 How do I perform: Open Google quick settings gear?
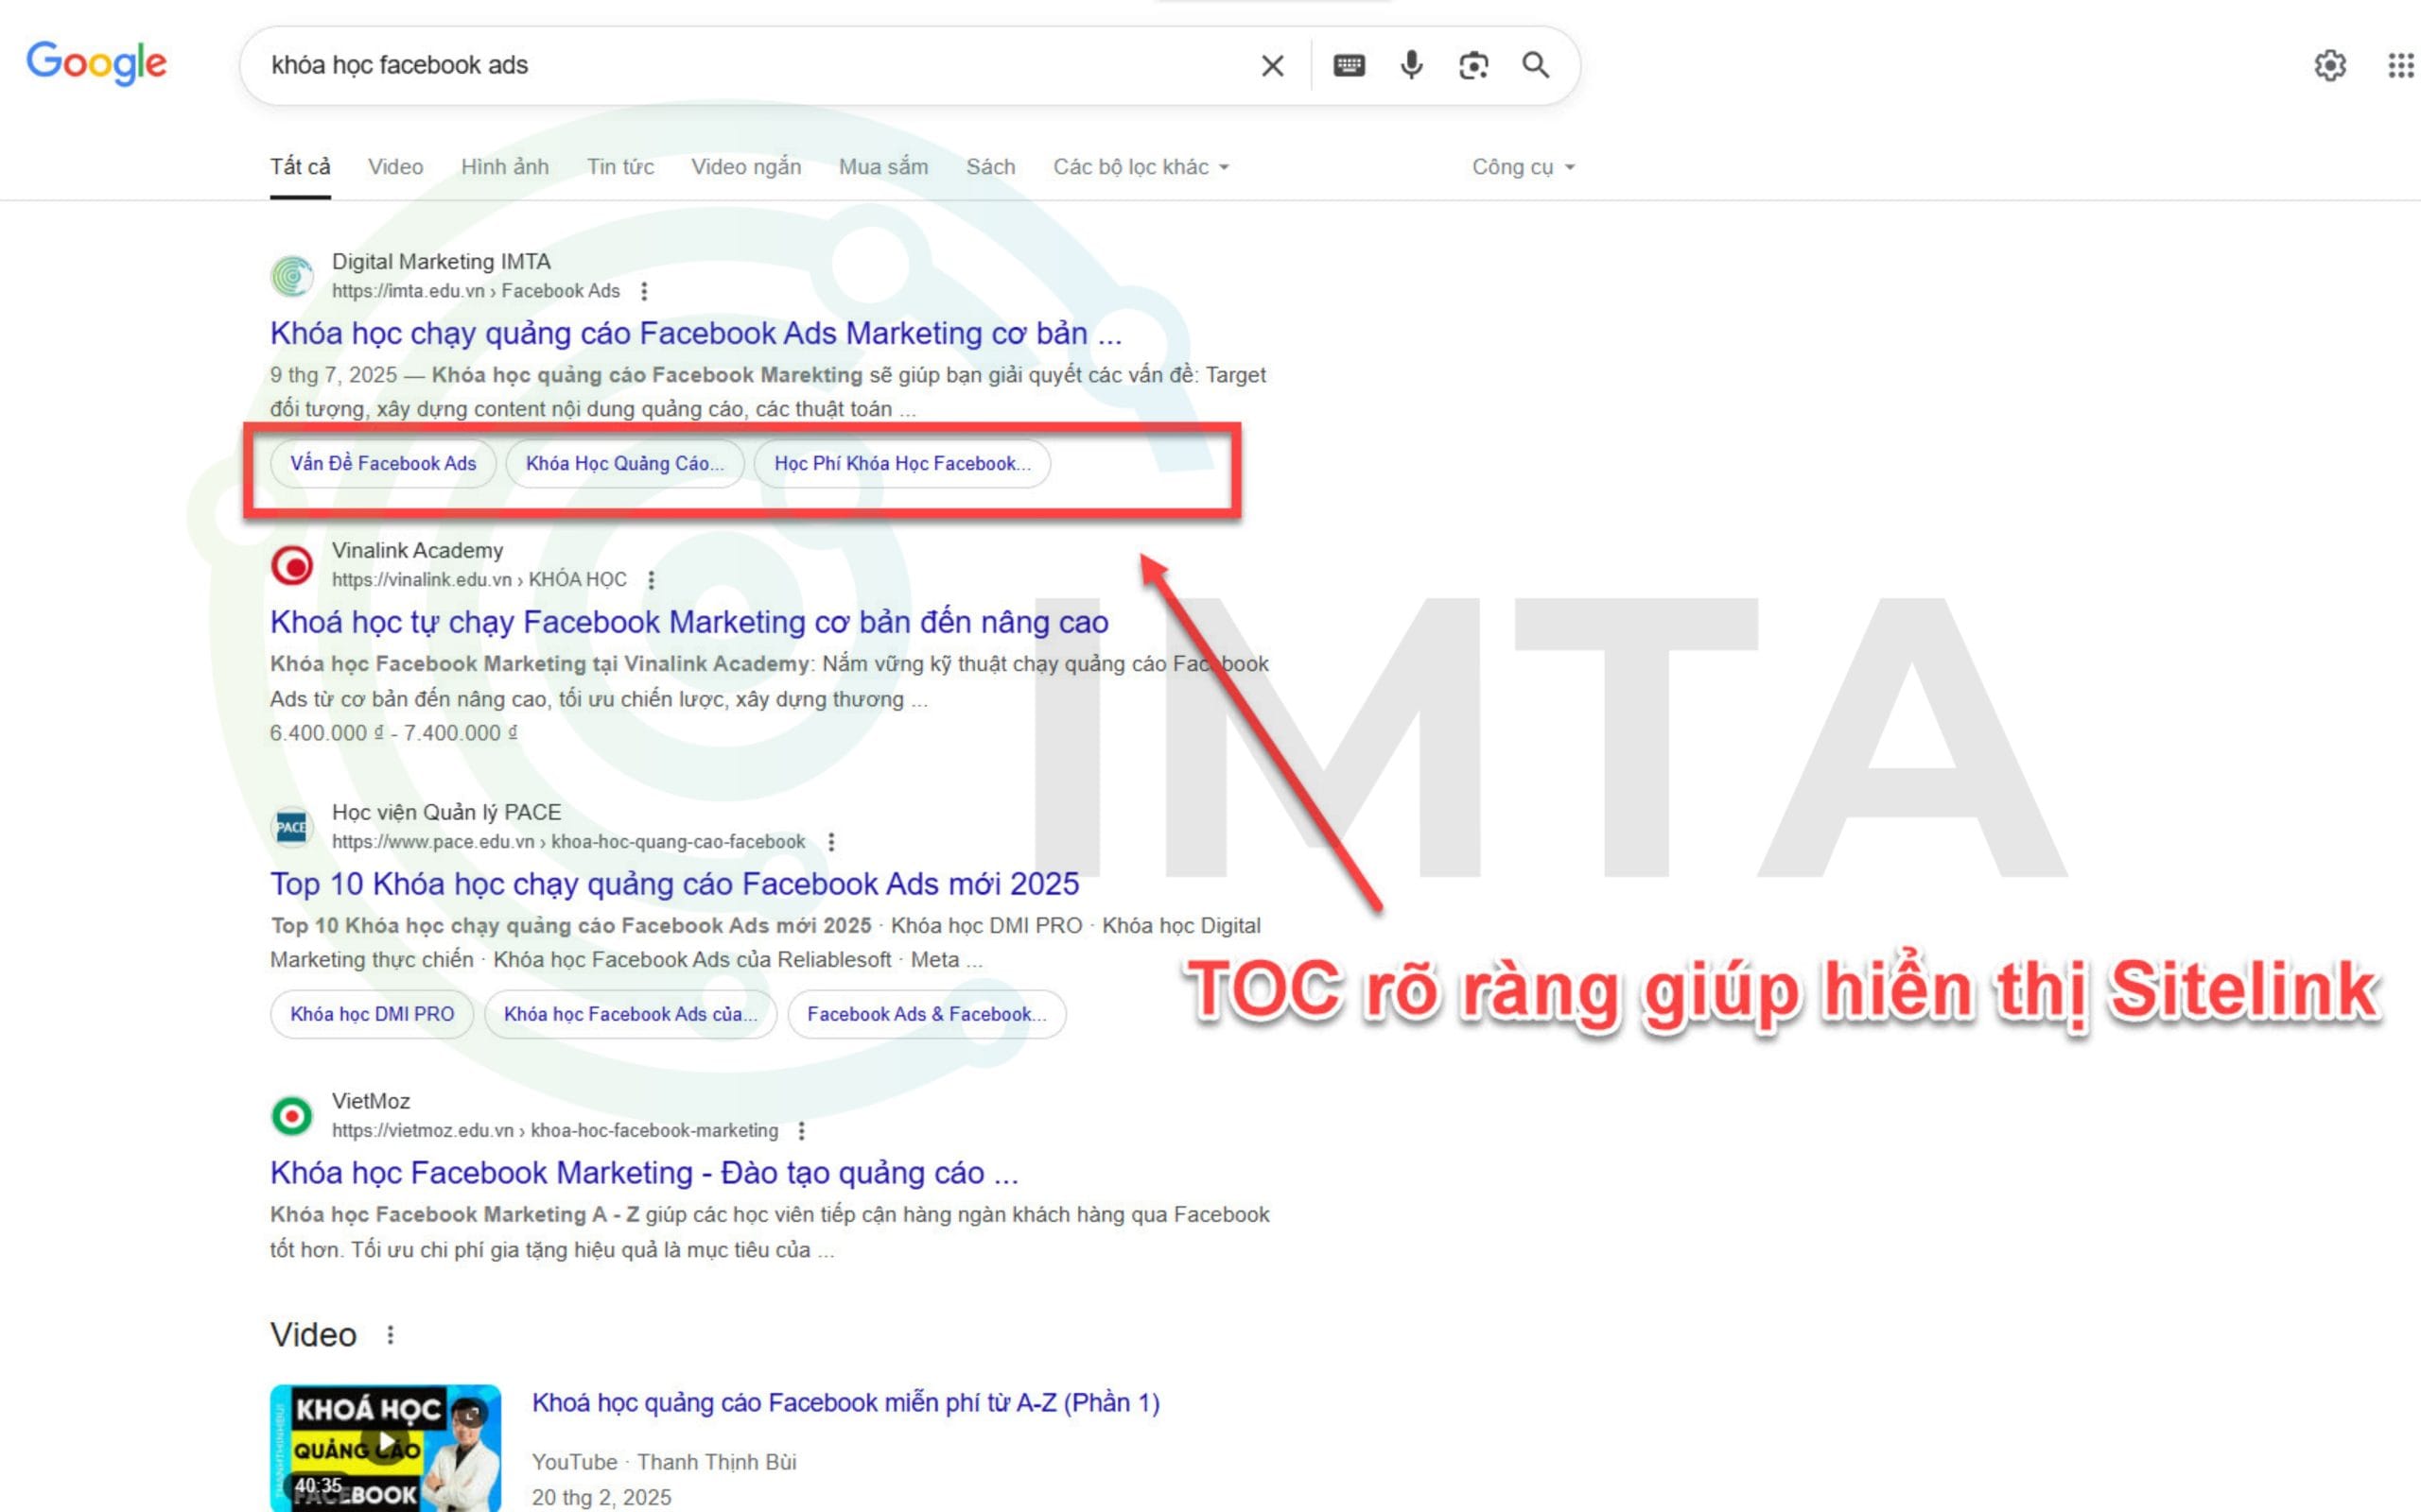[x=2331, y=66]
